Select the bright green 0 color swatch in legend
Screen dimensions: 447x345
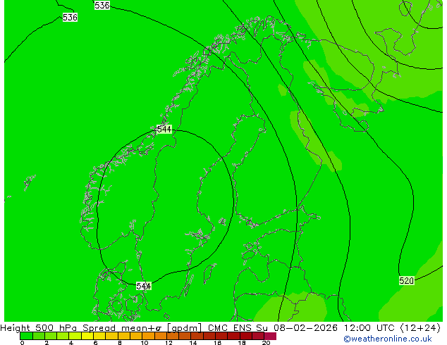point(26,336)
